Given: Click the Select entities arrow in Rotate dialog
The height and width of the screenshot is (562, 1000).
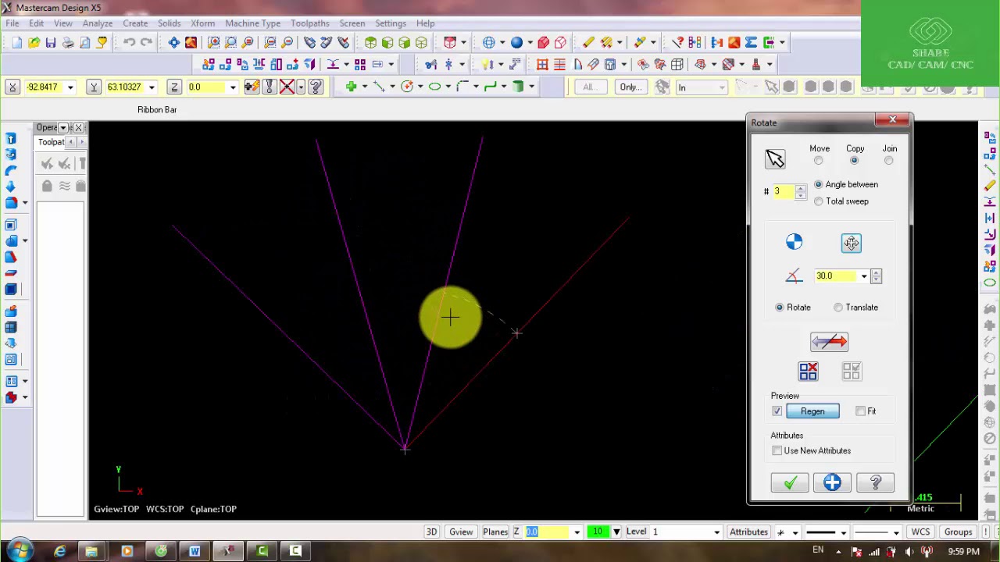Looking at the screenshot, I should (x=775, y=159).
